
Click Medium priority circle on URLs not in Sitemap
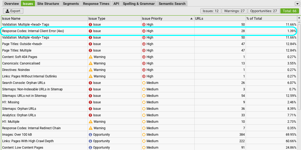[x=144, y=96]
